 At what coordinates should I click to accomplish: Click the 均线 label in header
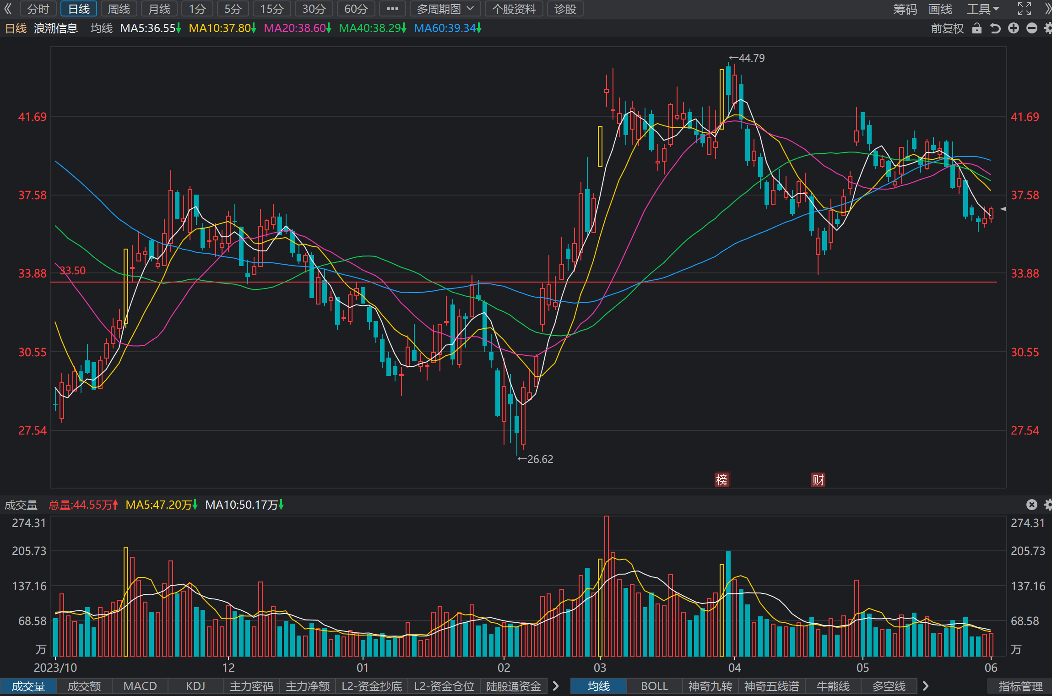102,28
